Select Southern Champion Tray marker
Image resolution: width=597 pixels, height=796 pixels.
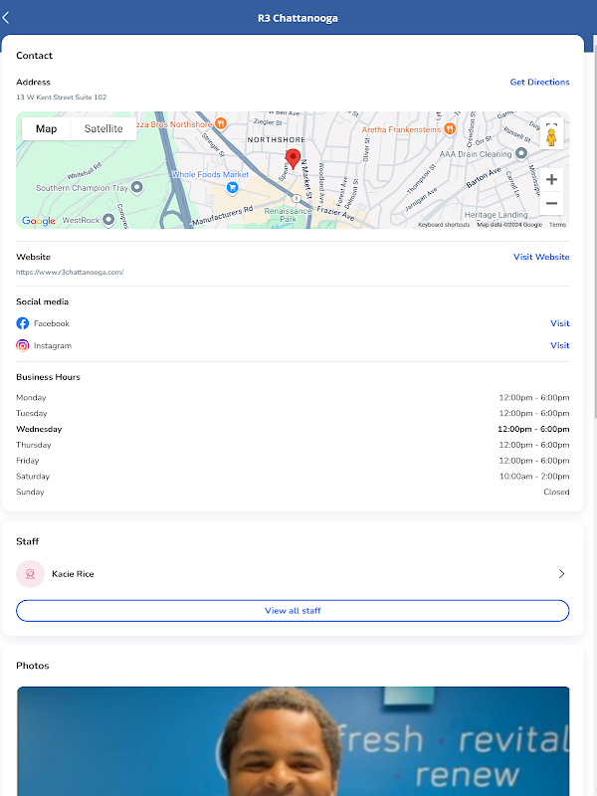[136, 187]
